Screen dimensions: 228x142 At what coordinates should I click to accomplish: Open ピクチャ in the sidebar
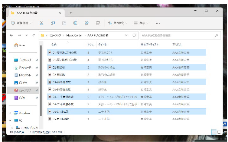click(x=20, y=83)
